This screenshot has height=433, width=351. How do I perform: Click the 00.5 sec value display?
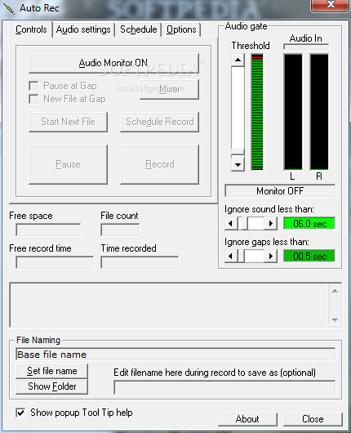pos(309,257)
